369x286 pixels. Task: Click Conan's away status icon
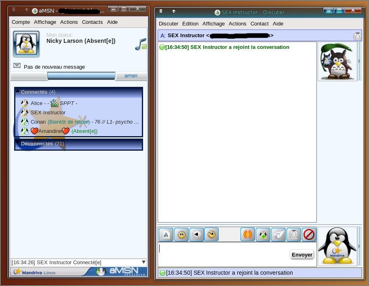(x=25, y=122)
